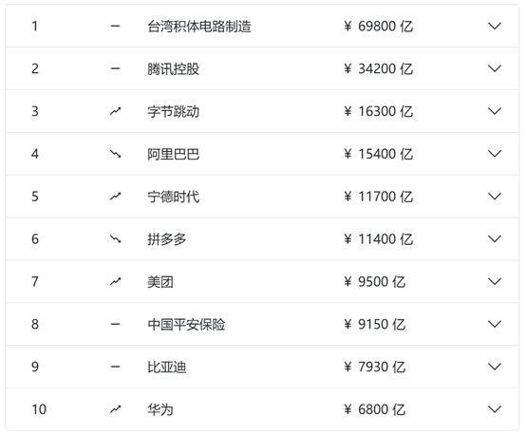Click the unchanged dash icon for 腾讯控股

[116, 68]
